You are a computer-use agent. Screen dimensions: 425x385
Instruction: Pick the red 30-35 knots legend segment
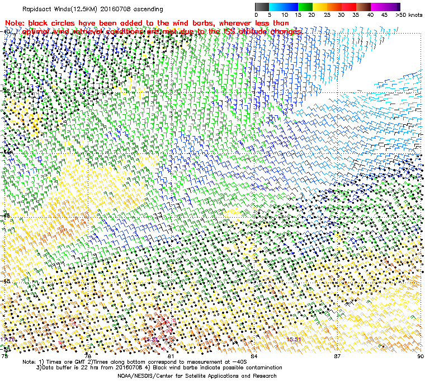(x=349, y=7)
